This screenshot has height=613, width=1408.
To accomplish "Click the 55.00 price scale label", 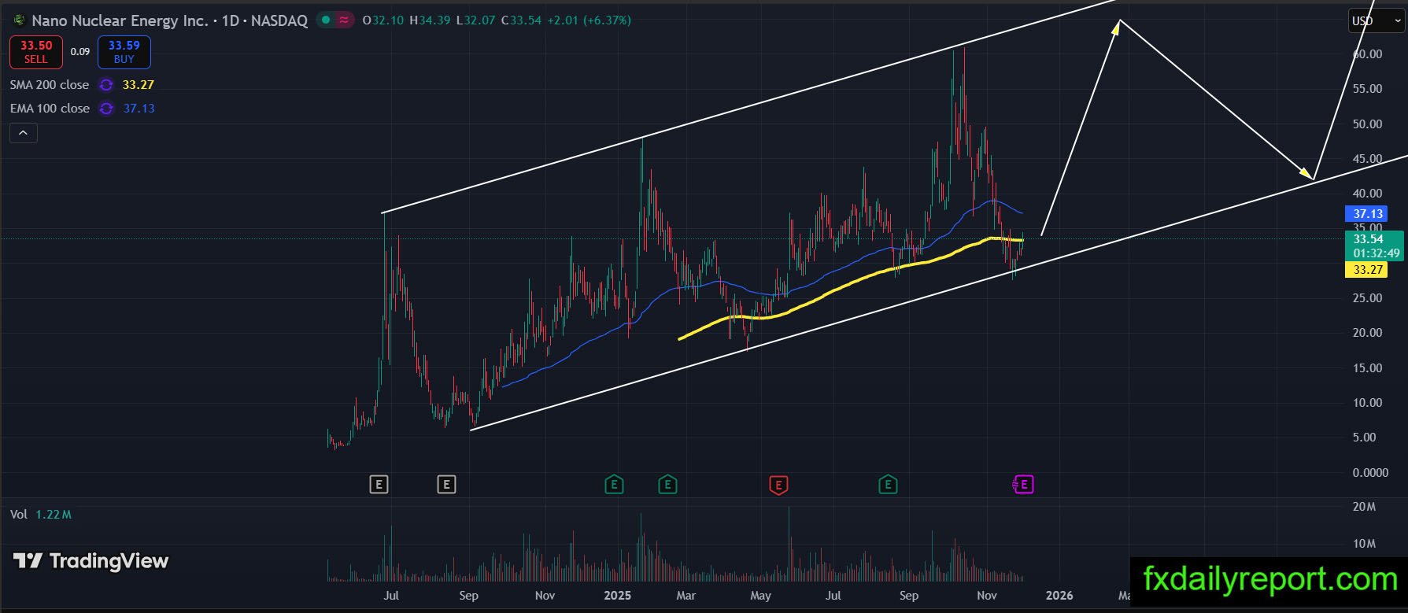I will (x=1368, y=89).
